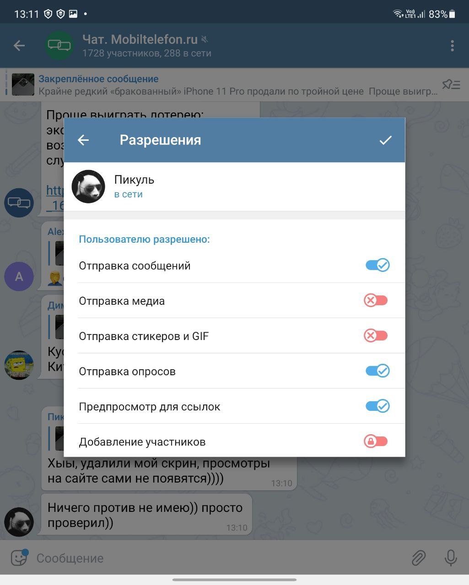The image size is (469, 585).
Task: Enable the Отправка медиа permission
Action: point(376,300)
